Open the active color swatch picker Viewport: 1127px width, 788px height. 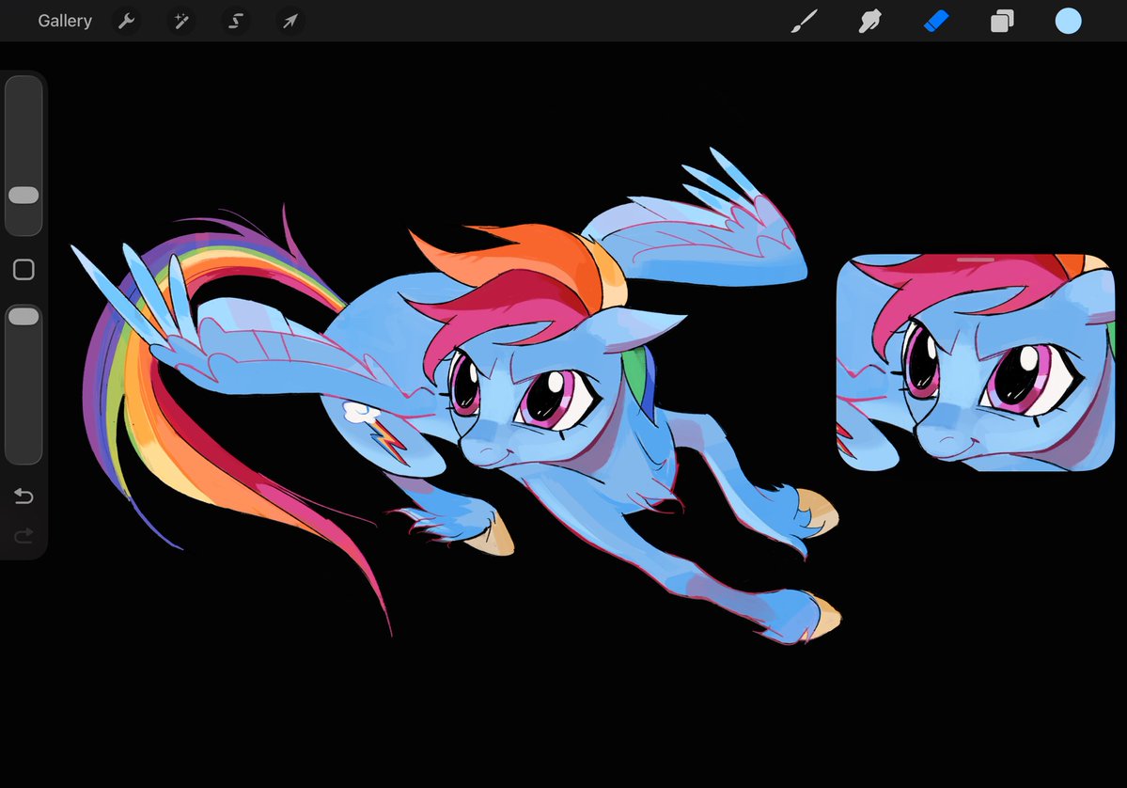(1068, 21)
